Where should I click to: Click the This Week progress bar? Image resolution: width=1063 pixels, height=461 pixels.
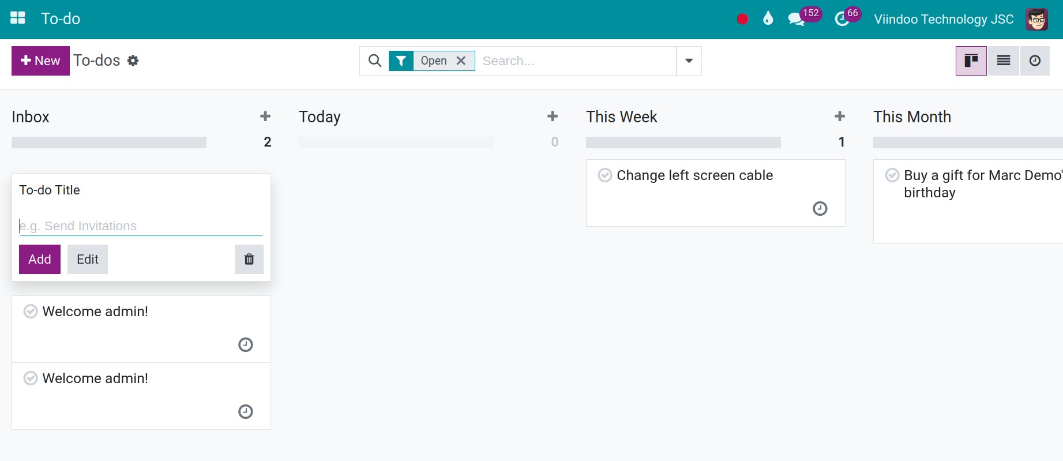click(683, 143)
